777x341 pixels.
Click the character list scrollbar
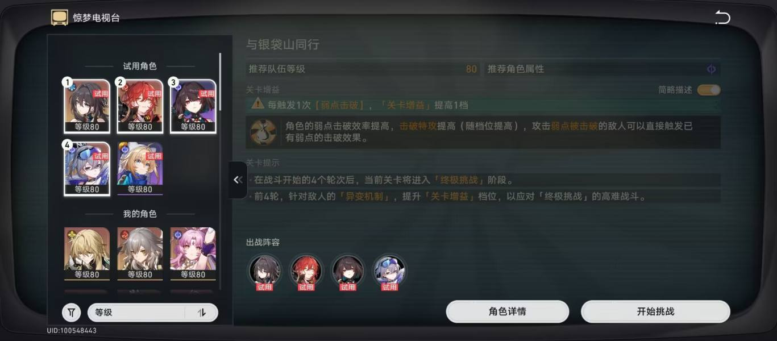click(x=221, y=82)
